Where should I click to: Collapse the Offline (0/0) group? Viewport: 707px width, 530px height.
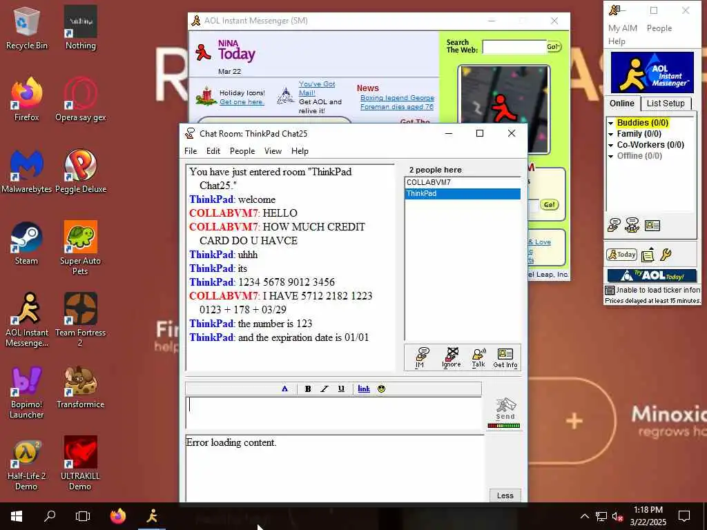tap(610, 157)
